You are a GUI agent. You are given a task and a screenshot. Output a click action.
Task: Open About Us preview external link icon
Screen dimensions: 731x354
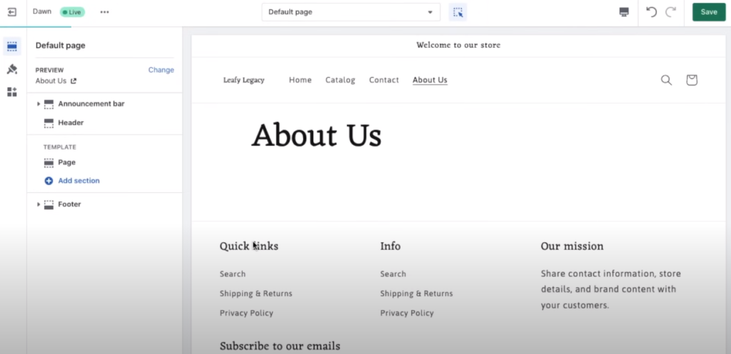(74, 81)
